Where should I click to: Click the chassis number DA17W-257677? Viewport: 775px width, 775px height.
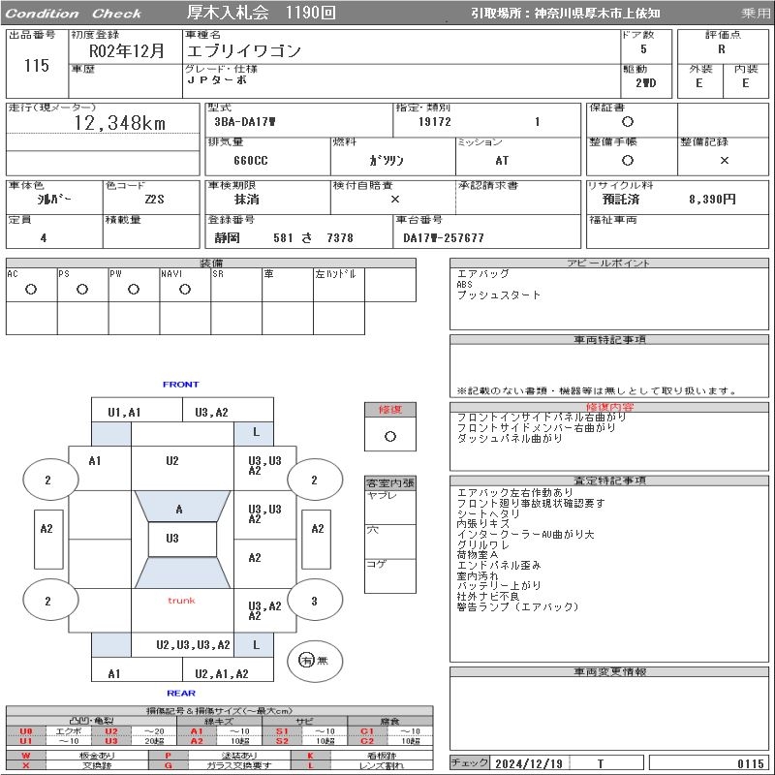click(x=444, y=237)
